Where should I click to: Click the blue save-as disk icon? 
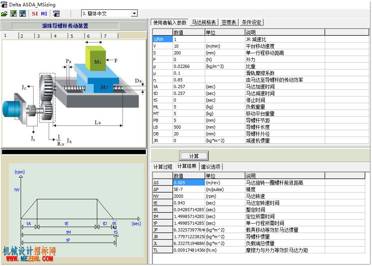pyautogui.click(x=23, y=13)
